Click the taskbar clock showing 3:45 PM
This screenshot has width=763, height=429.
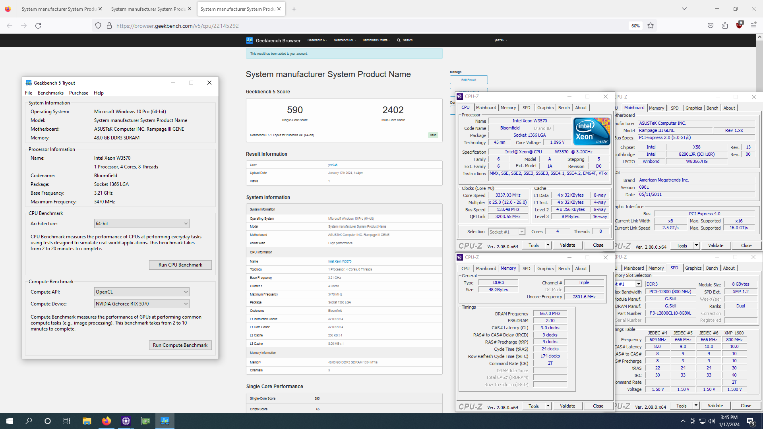[729, 421]
